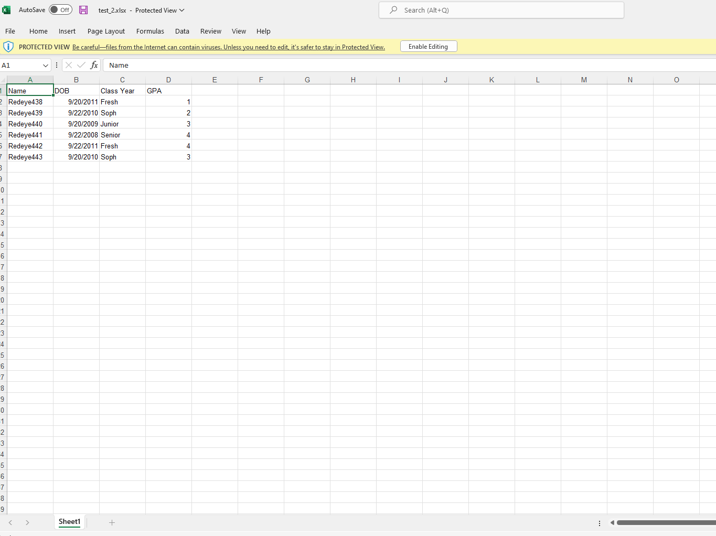The height and width of the screenshot is (536, 716).
Task: Select cell containing Redeye442
Action: click(x=30, y=145)
